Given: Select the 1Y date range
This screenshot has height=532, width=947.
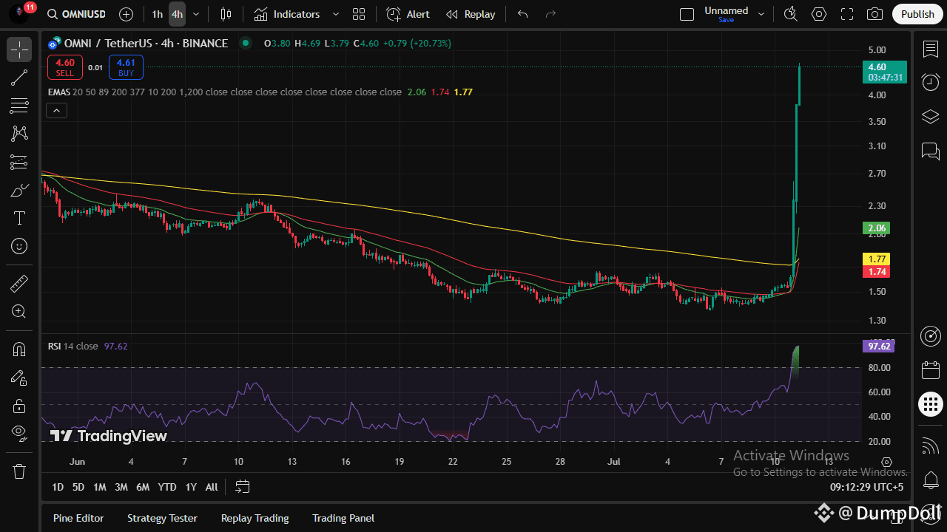Looking at the screenshot, I should pos(191,487).
